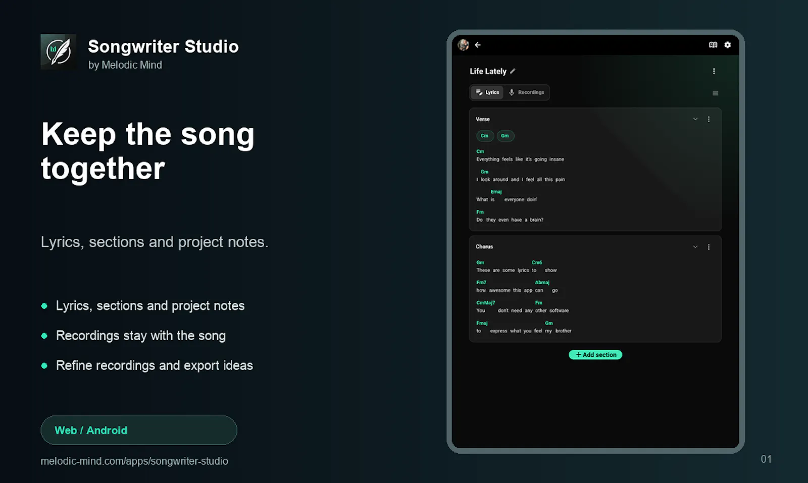Select the Gm chord chip in Verse
Viewport: 808px width, 483px height.
pos(505,136)
